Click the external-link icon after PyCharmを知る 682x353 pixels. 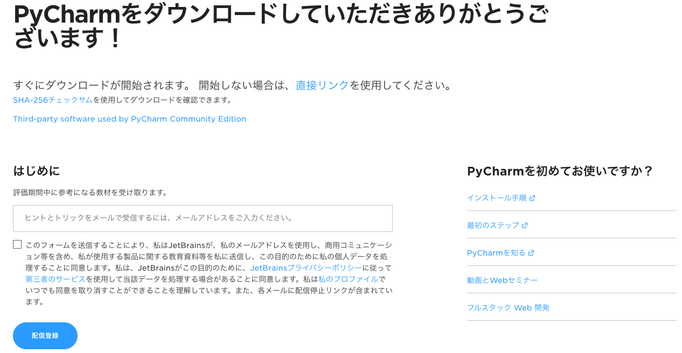531,253
